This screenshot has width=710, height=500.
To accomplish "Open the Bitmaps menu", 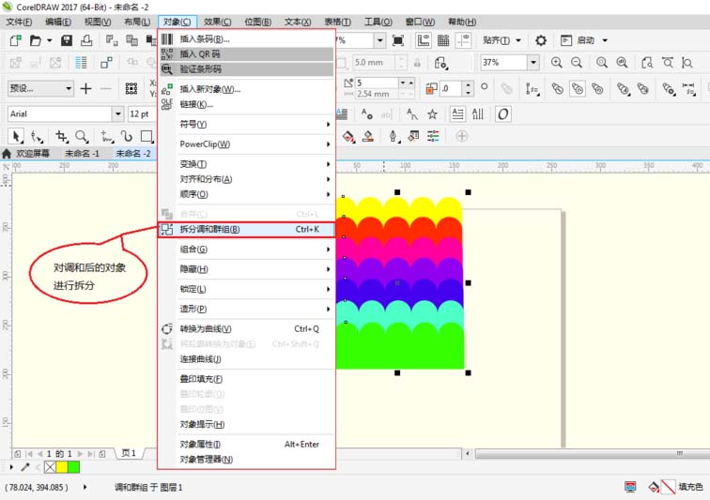I will (x=257, y=22).
